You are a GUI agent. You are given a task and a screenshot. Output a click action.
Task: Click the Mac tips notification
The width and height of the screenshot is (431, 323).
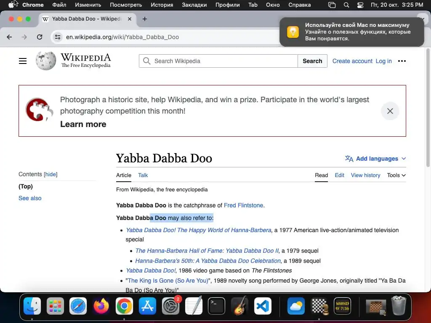tap(351, 32)
